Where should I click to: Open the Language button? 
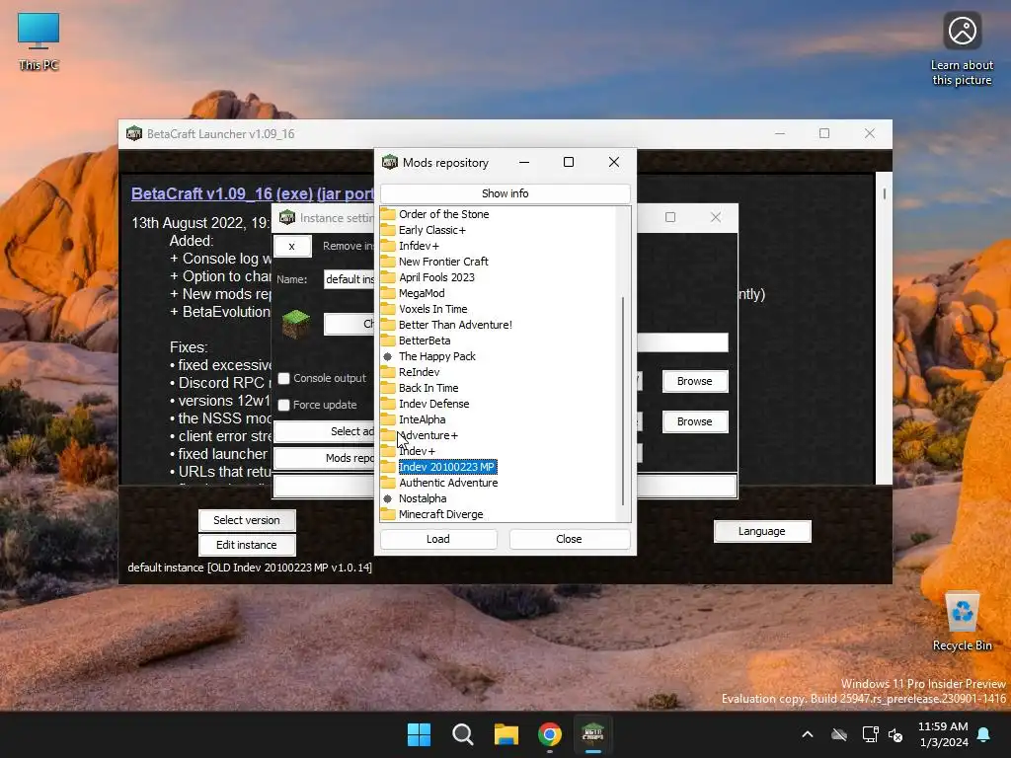click(x=762, y=531)
